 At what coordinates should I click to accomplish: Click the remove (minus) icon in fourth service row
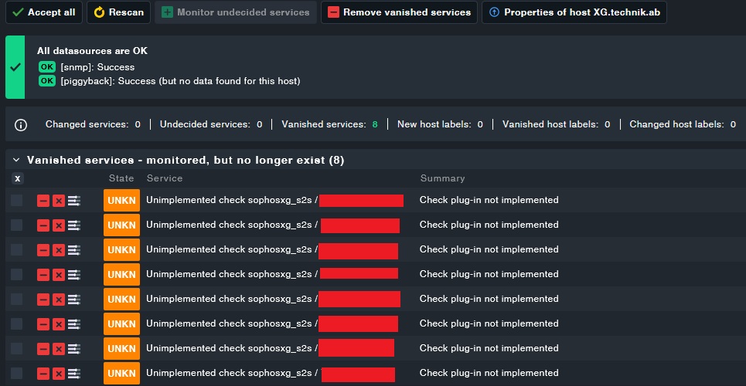[43, 275]
